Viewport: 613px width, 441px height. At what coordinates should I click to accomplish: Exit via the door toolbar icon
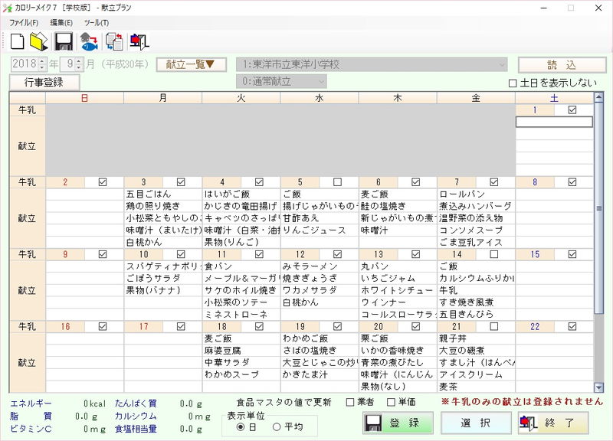(x=139, y=41)
